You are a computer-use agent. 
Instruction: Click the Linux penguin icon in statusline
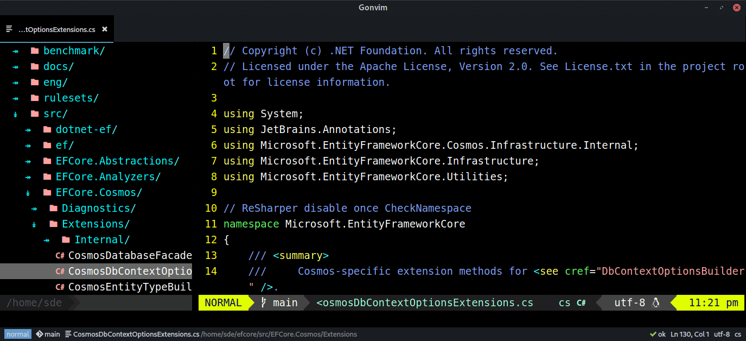pyautogui.click(x=655, y=303)
